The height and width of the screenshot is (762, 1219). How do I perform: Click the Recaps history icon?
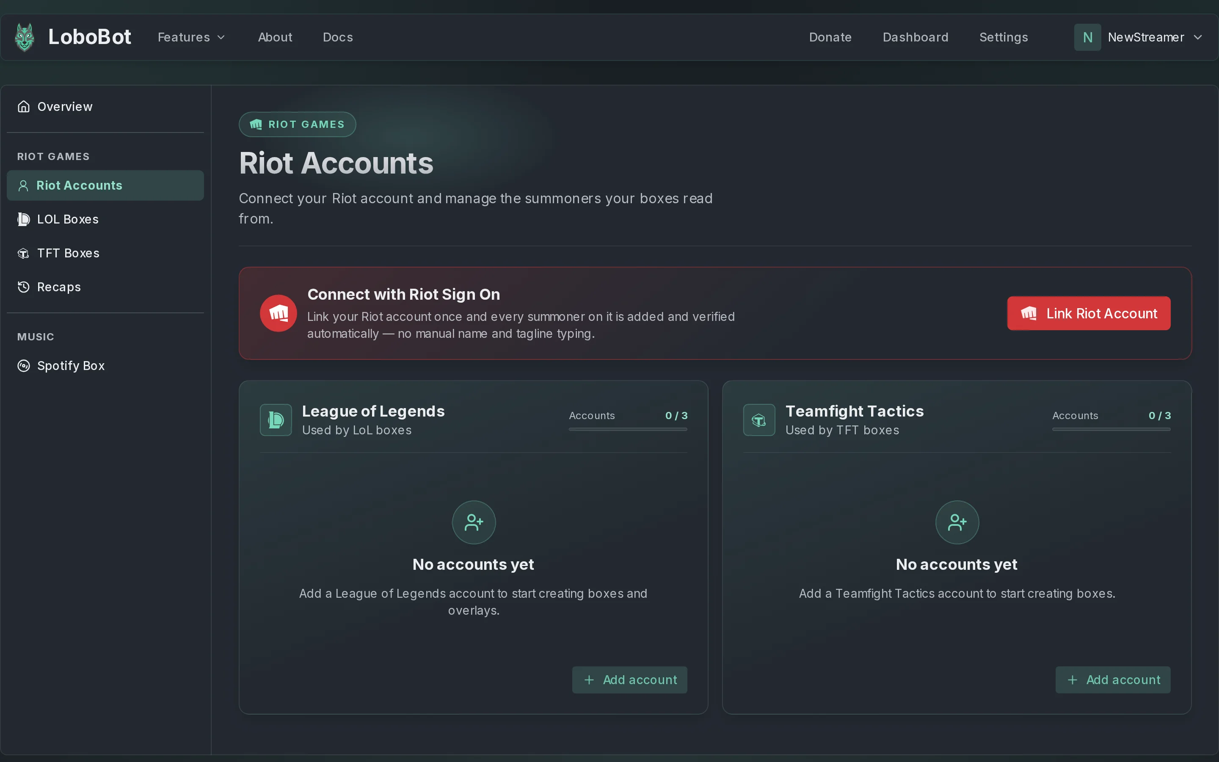pos(24,287)
